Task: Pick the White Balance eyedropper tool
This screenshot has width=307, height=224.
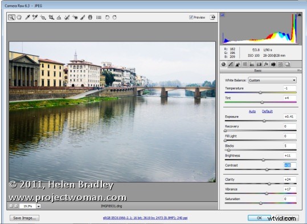Action: tap(27, 18)
